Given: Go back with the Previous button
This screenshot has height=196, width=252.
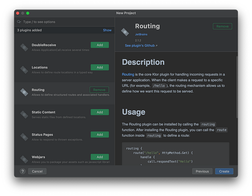Looking at the screenshot, I should (202, 171).
